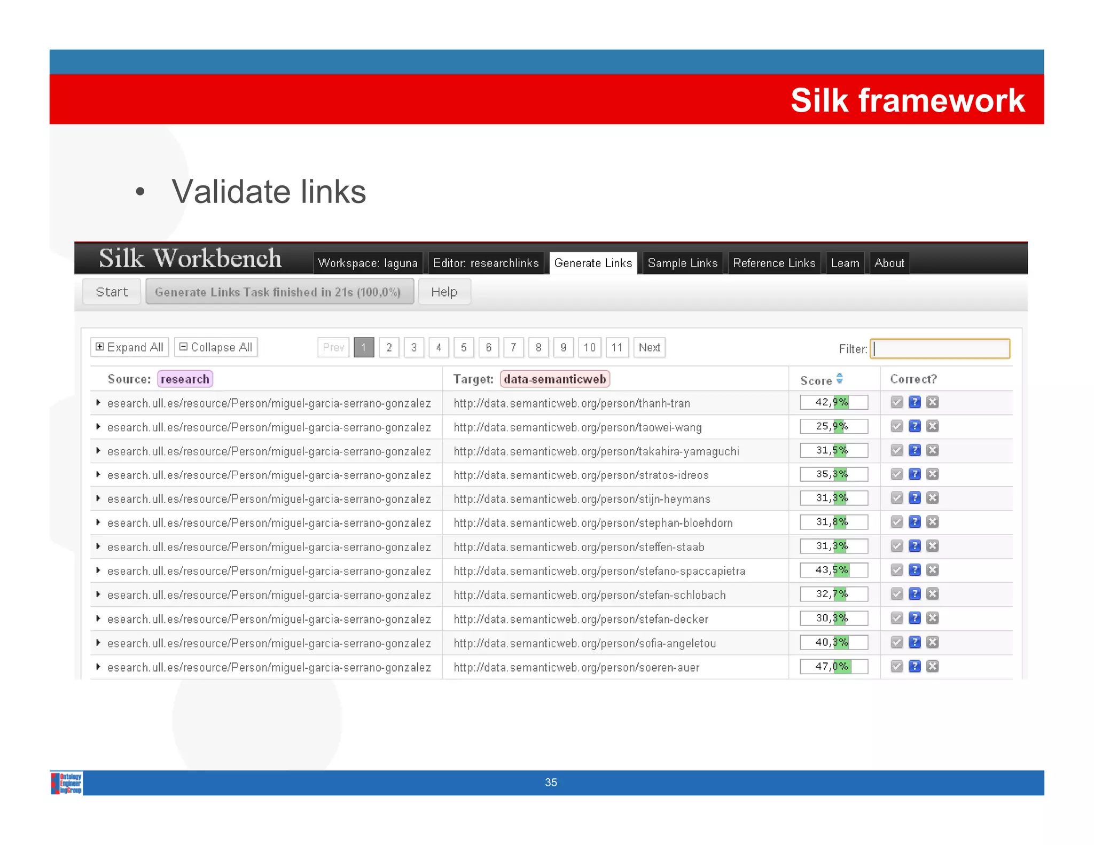The height and width of the screenshot is (845, 1094).
Task: Decline the stefano-spaccapietra link
Action: pyautogui.click(x=932, y=570)
